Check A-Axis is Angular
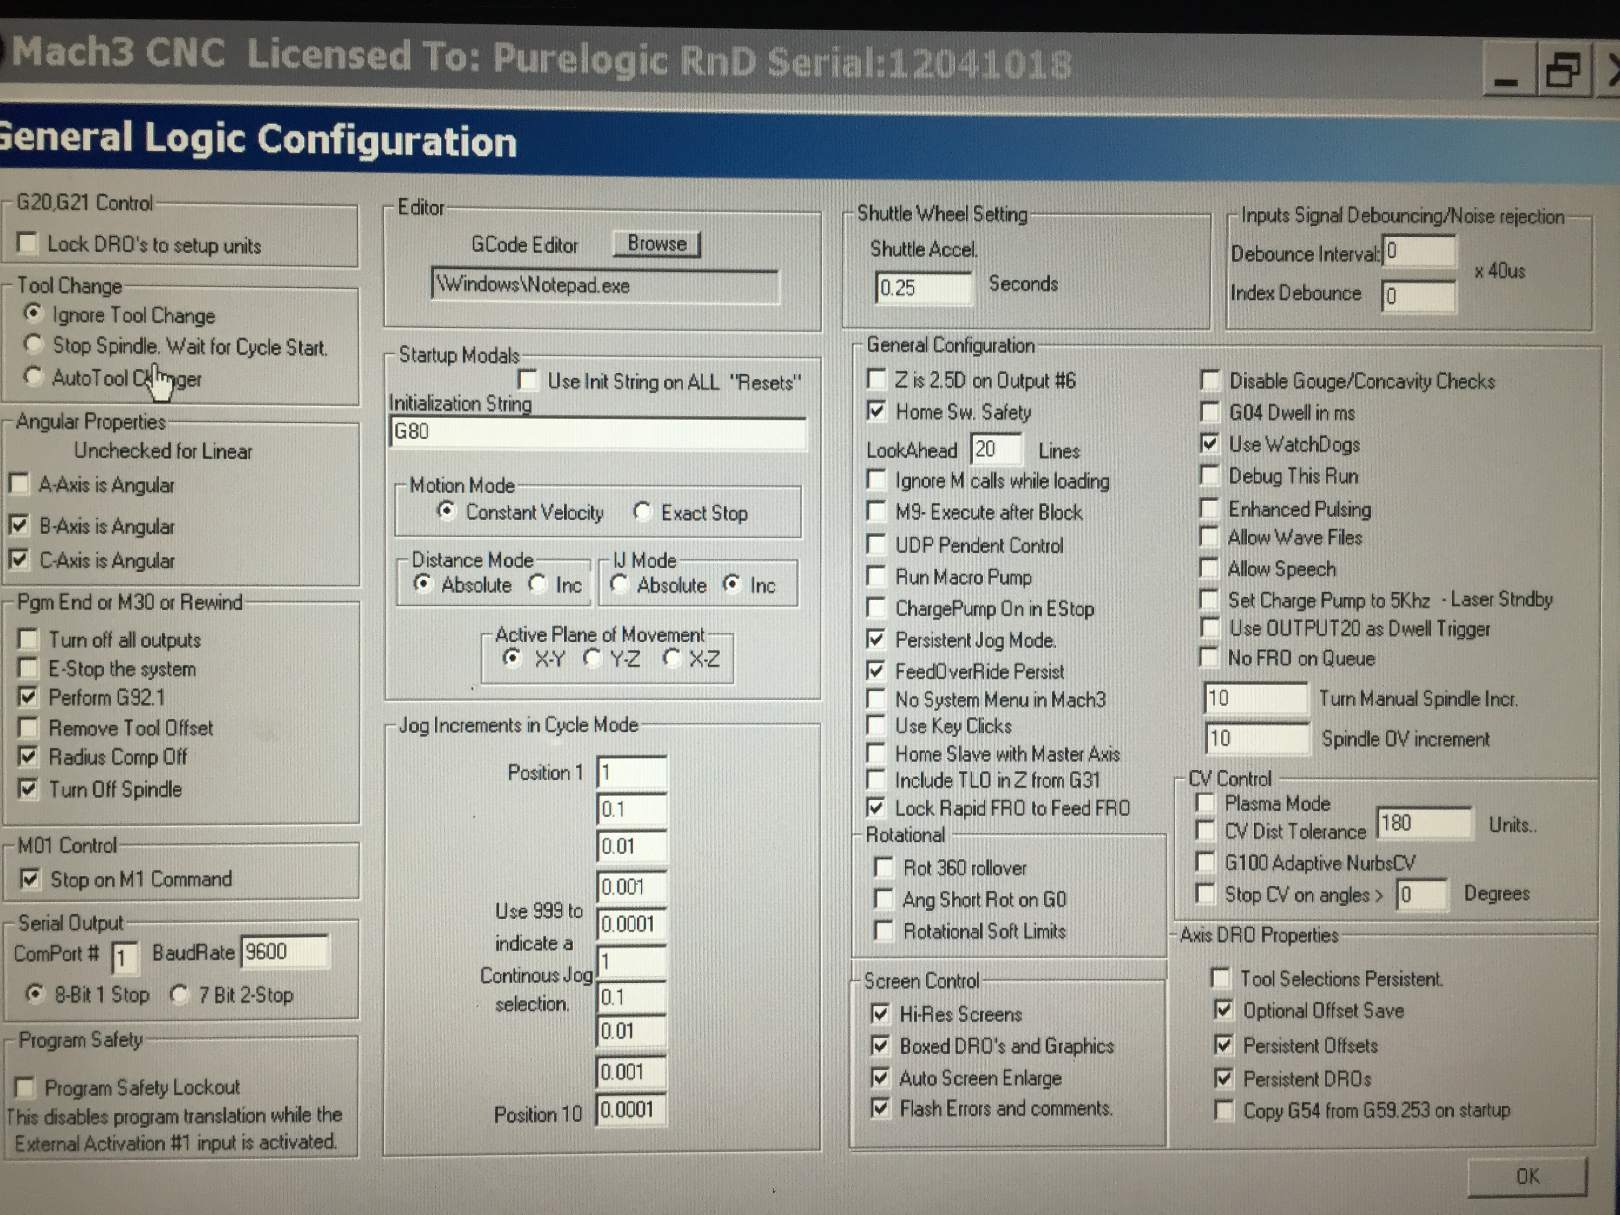This screenshot has width=1620, height=1215. (x=19, y=483)
